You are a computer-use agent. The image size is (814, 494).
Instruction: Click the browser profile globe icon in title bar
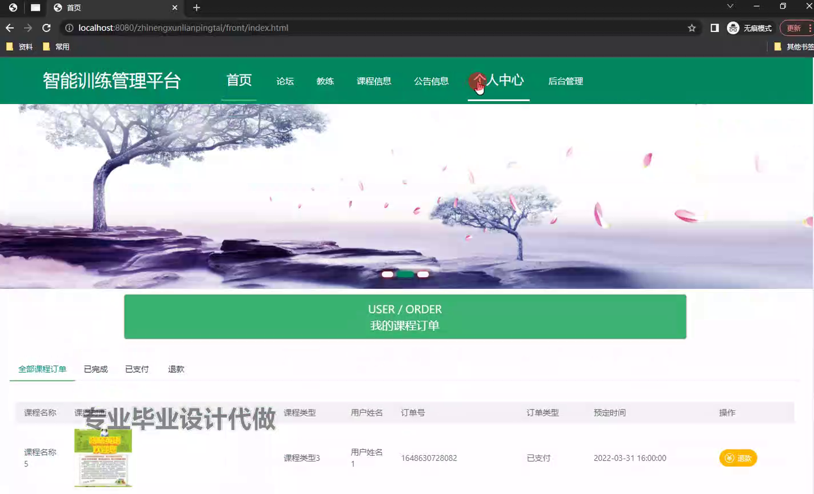[x=13, y=7]
